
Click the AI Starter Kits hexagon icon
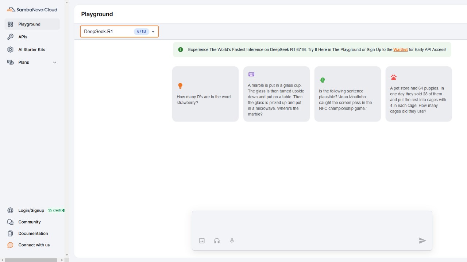11,49
